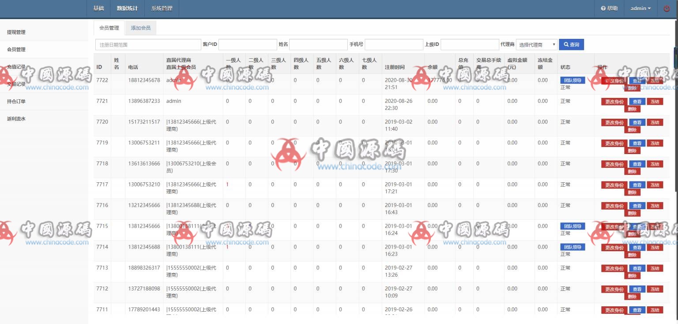The image size is (678, 324).
Task: Open the 系统管理 top menu
Action: coord(162,8)
